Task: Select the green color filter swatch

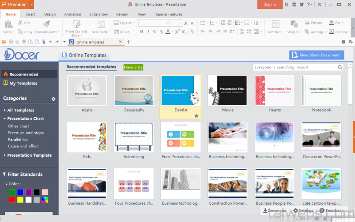Action: tap(12, 192)
